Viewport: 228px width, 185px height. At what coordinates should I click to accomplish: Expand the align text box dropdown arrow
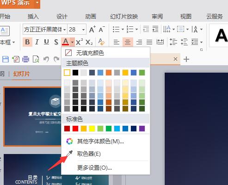click(x=187, y=29)
